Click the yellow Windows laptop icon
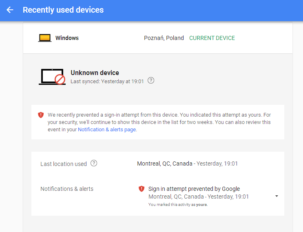The image size is (303, 232). click(x=45, y=38)
